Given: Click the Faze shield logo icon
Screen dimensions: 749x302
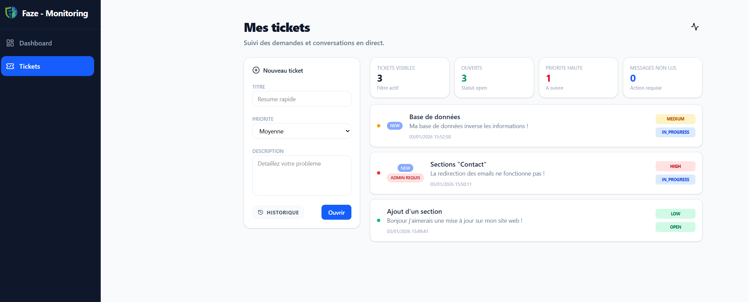Looking at the screenshot, I should pos(11,13).
